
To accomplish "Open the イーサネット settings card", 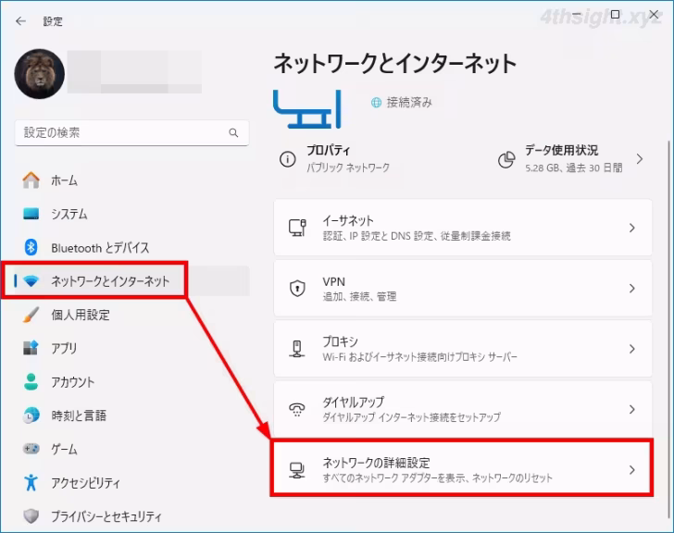I will click(463, 228).
